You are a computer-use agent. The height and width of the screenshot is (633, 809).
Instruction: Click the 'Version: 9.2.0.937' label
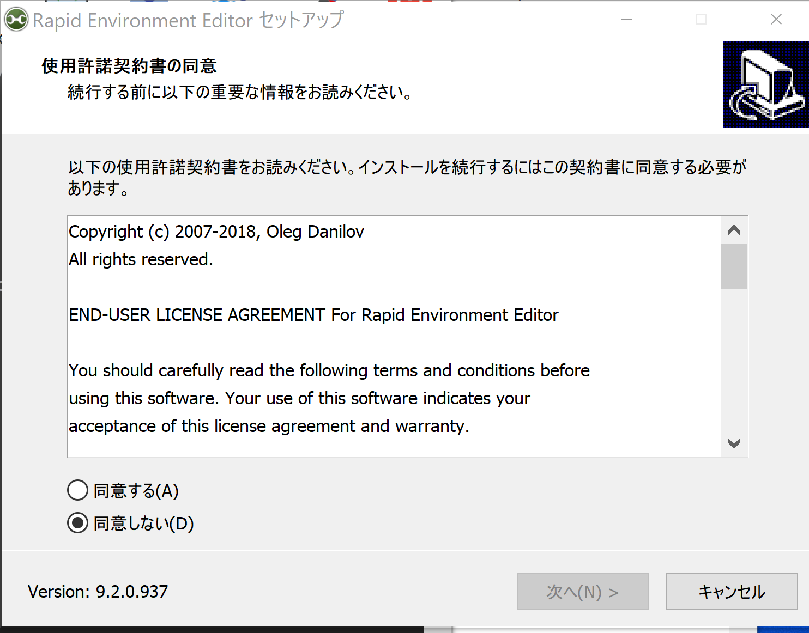click(x=98, y=592)
